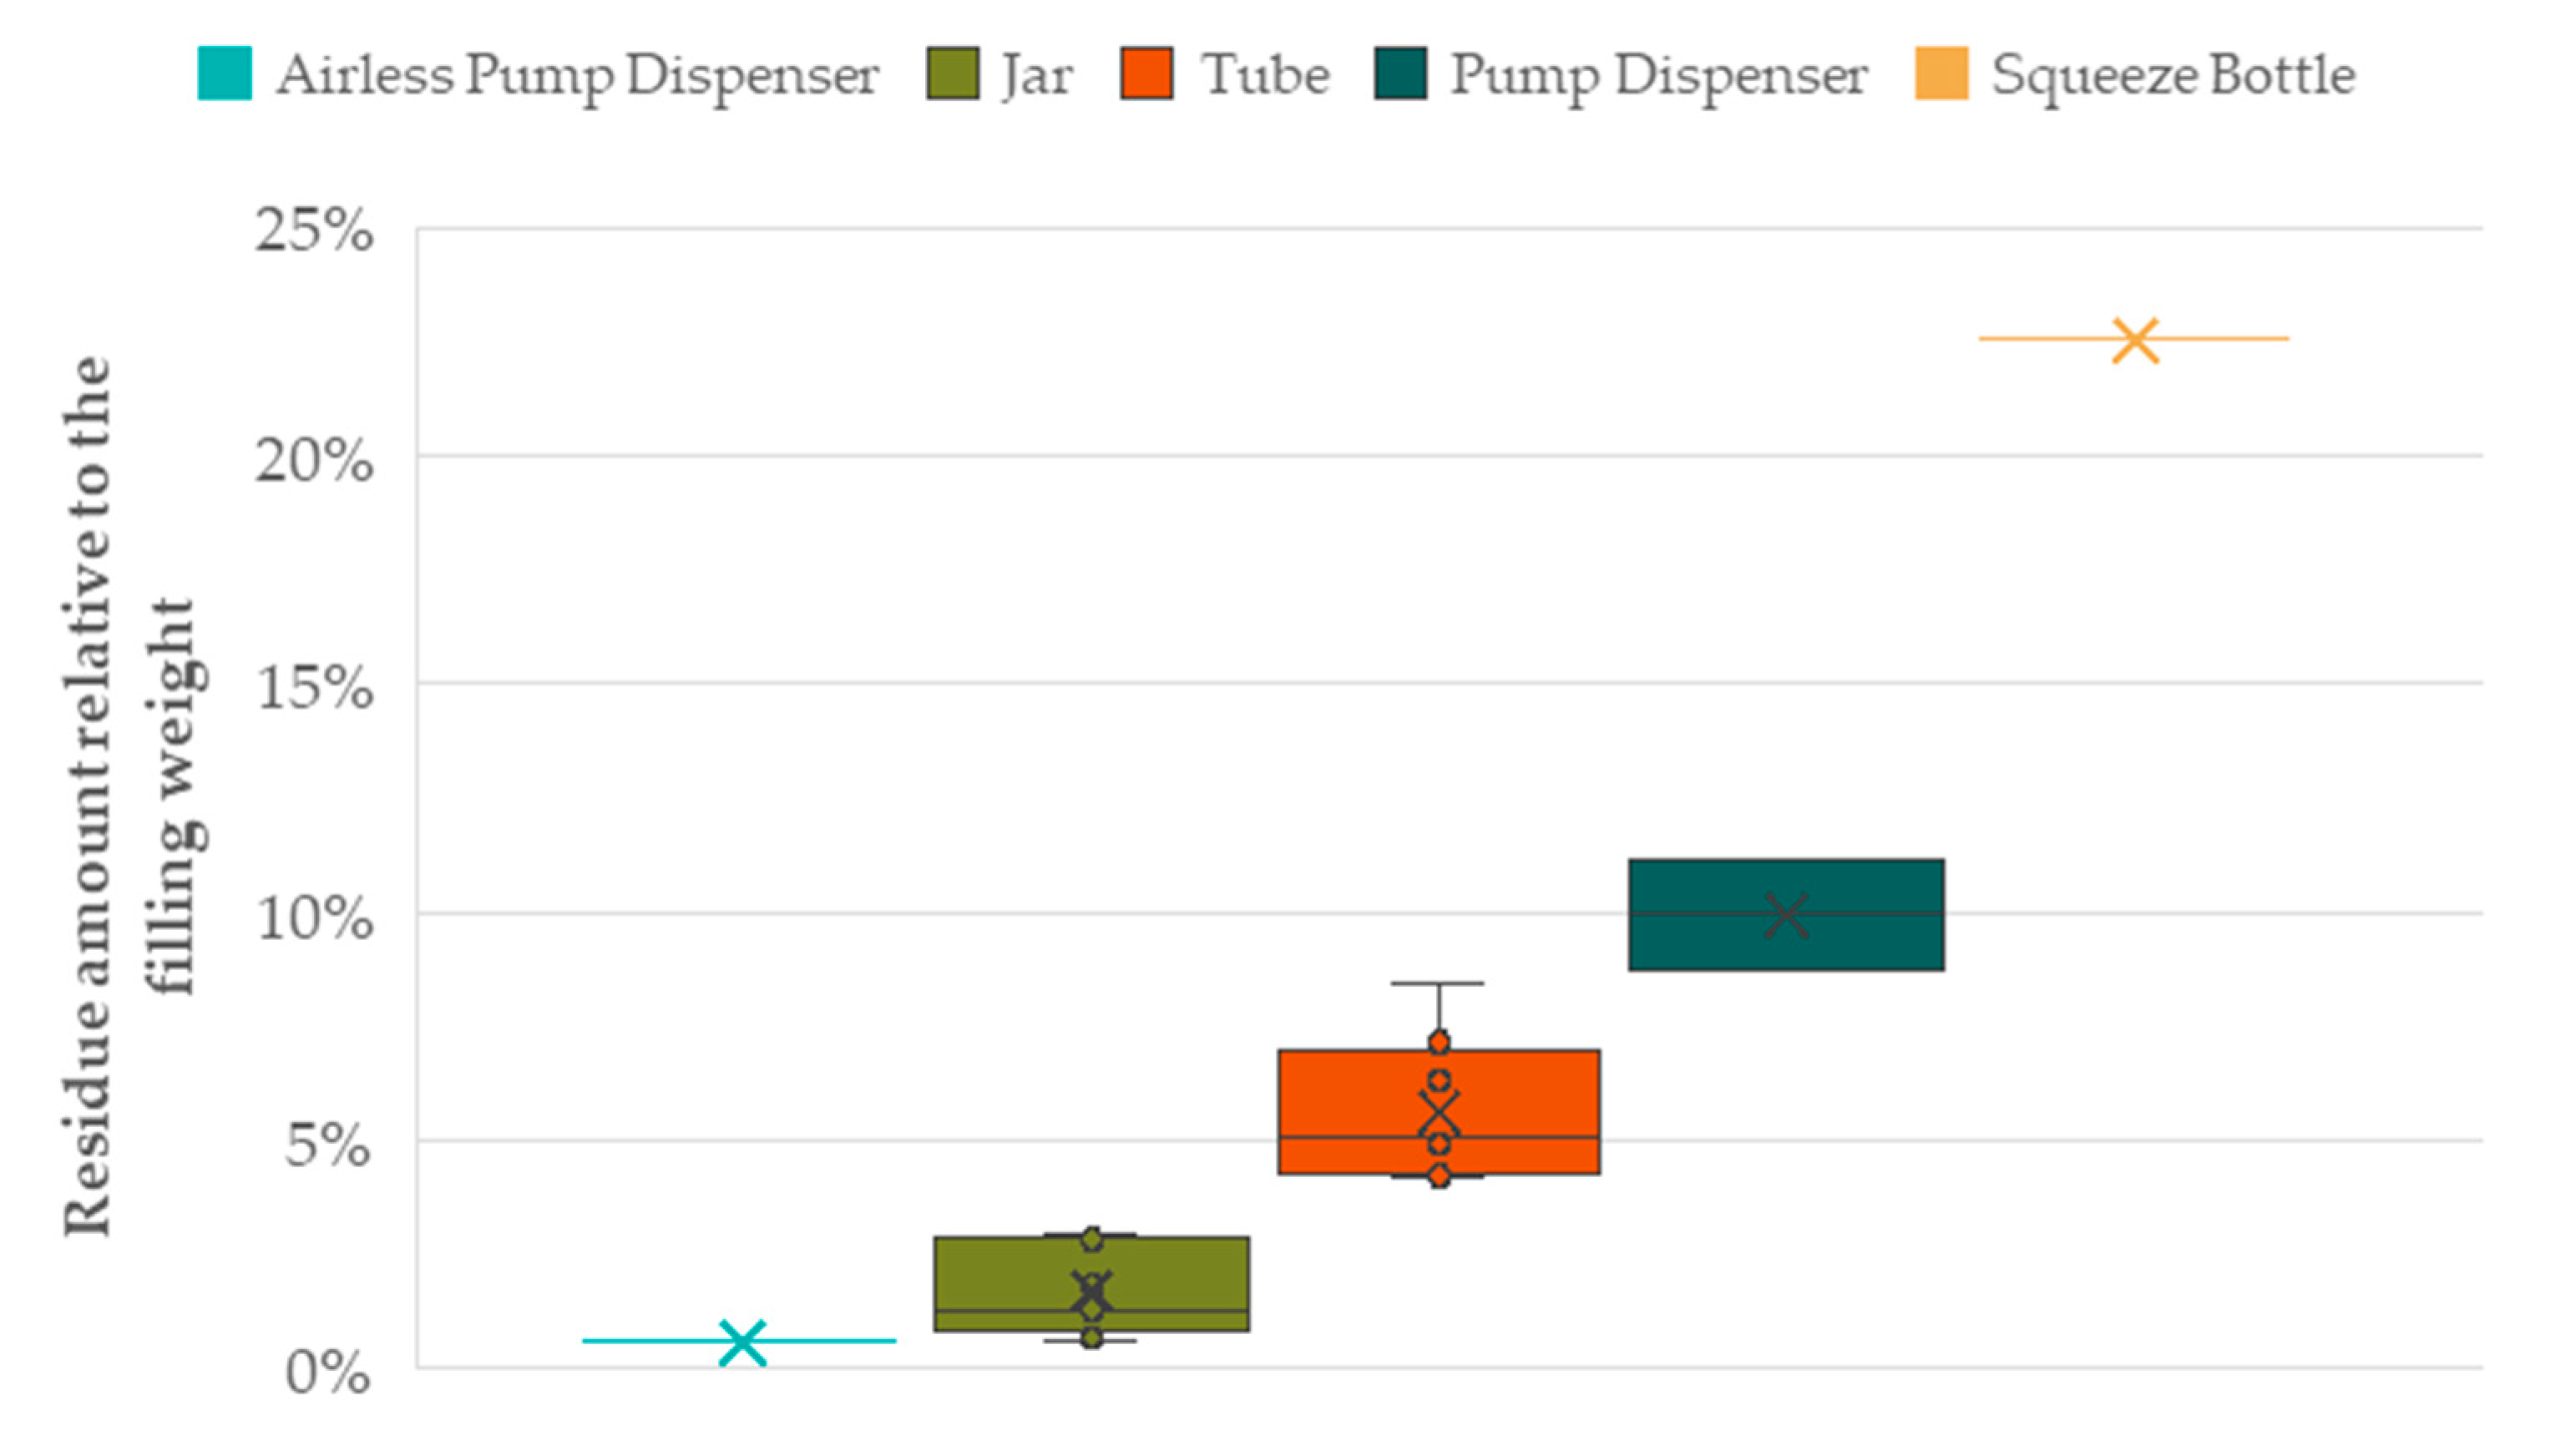This screenshot has width=2560, height=1456.
Task: Click the Squeeze Bottle legend swatch
Action: pos(1941,74)
